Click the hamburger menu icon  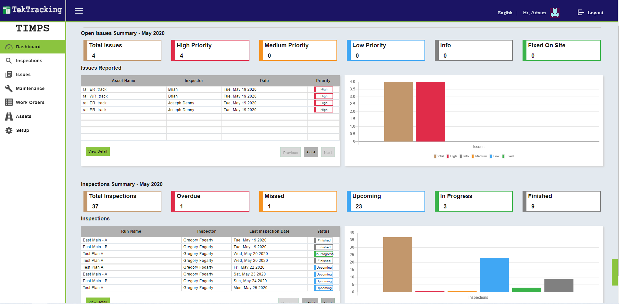pyautogui.click(x=79, y=11)
